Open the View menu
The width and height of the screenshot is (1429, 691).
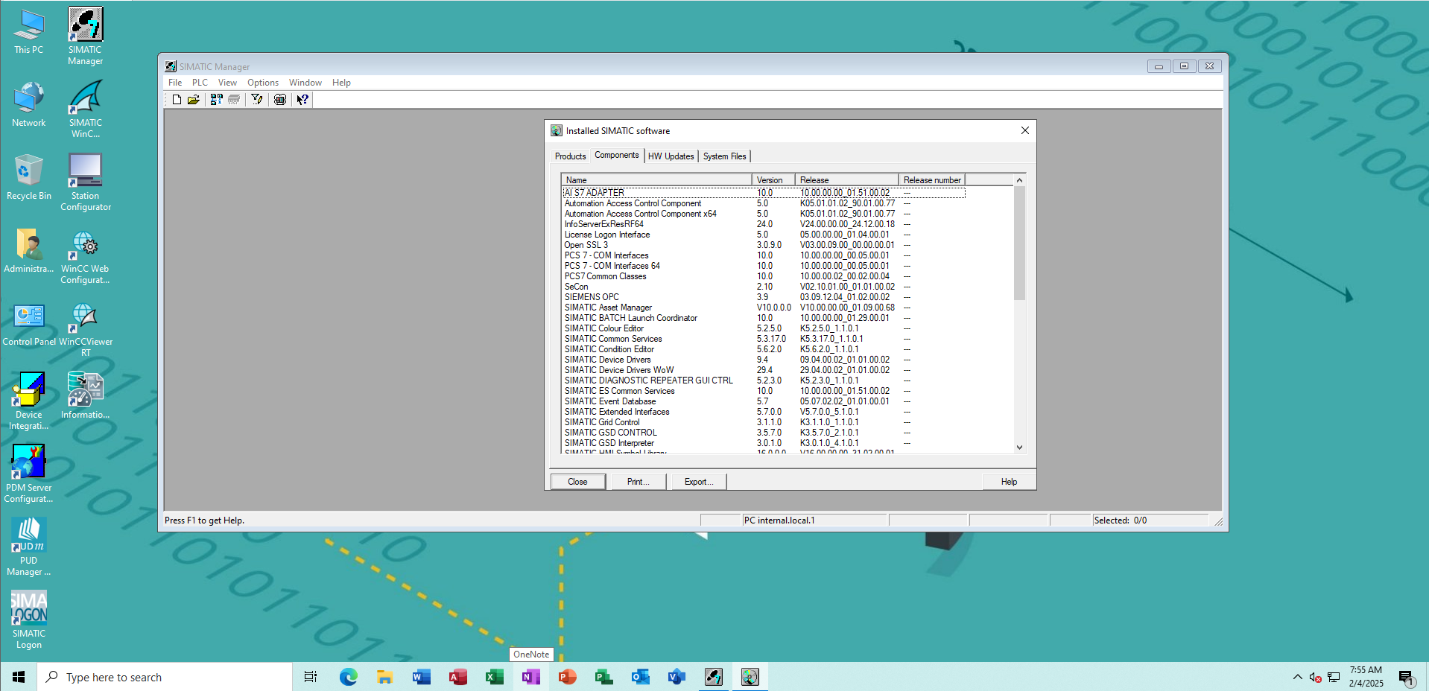tap(227, 83)
